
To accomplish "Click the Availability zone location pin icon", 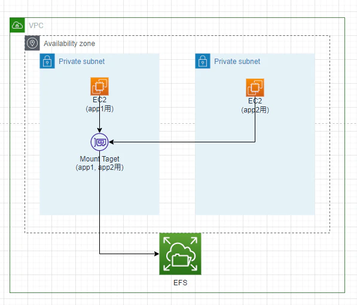I will click(x=32, y=43).
